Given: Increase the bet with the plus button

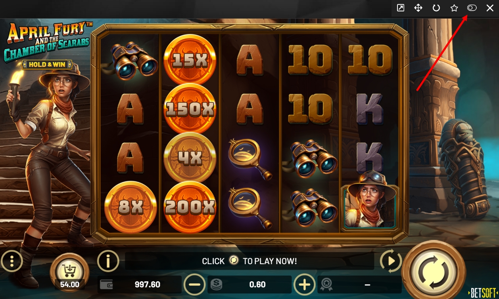Looking at the screenshot, I should pyautogui.click(x=304, y=285).
